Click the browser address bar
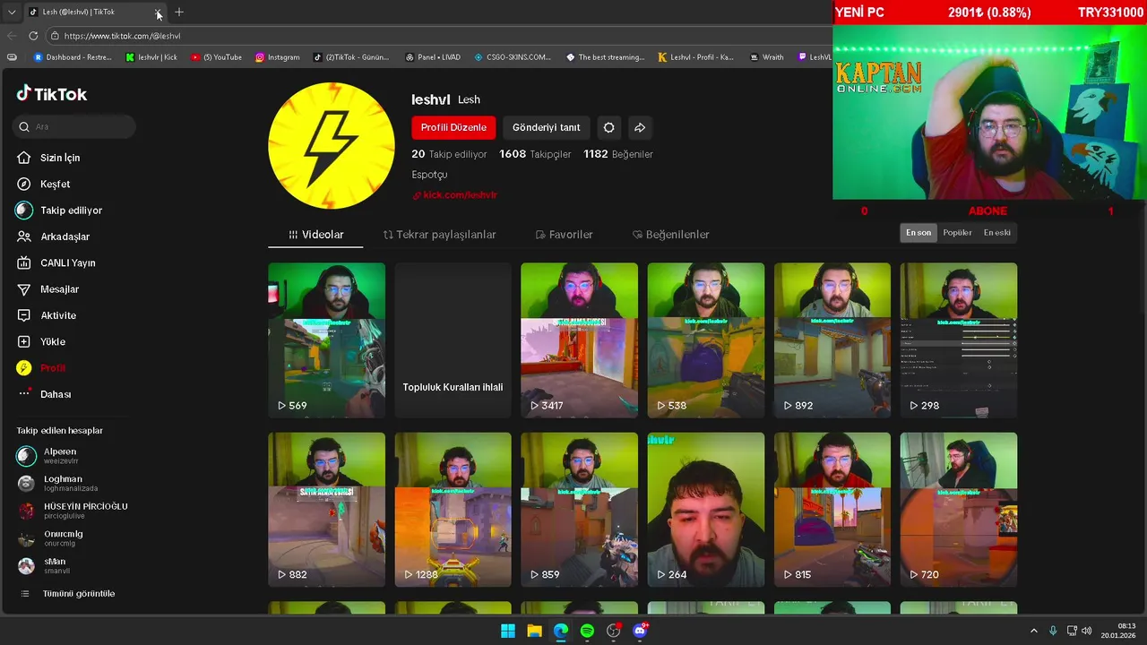This screenshot has height=645, width=1147. coord(439,36)
